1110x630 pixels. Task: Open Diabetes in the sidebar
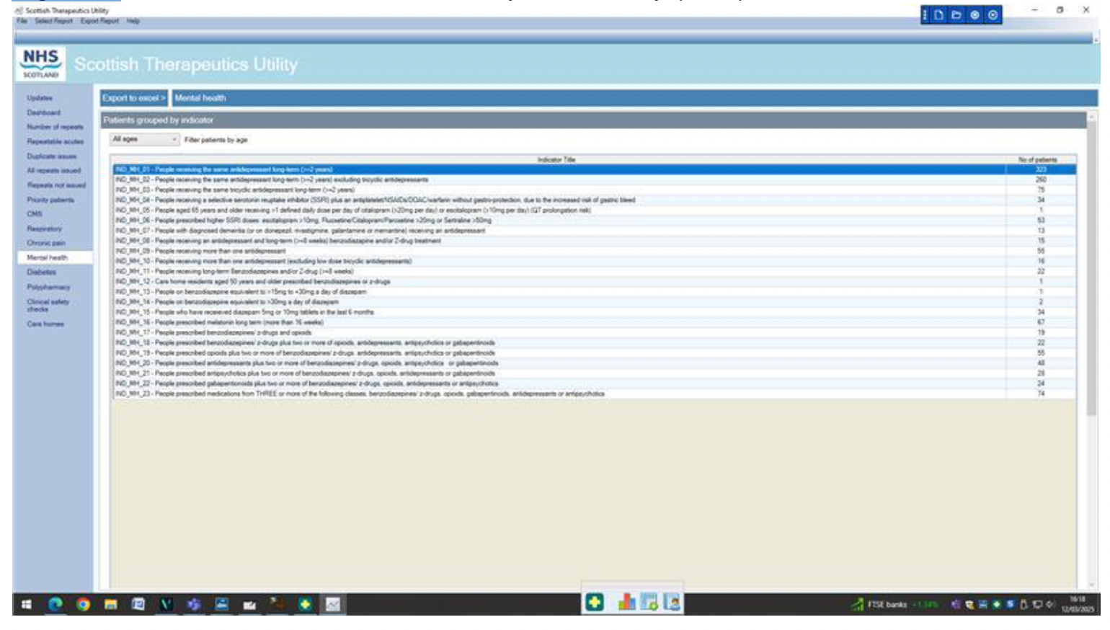[x=42, y=272]
